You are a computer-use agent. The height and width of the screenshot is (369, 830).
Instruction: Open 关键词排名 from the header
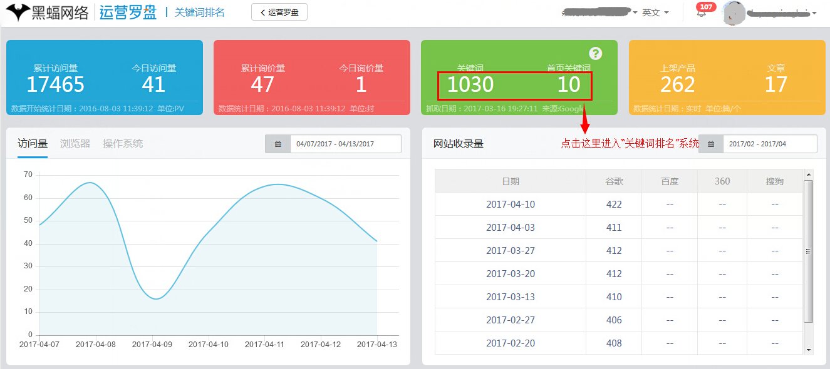click(x=199, y=11)
